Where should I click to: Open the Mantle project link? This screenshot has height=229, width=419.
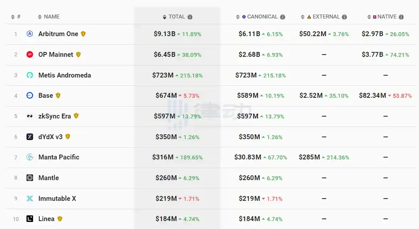pos(49,178)
